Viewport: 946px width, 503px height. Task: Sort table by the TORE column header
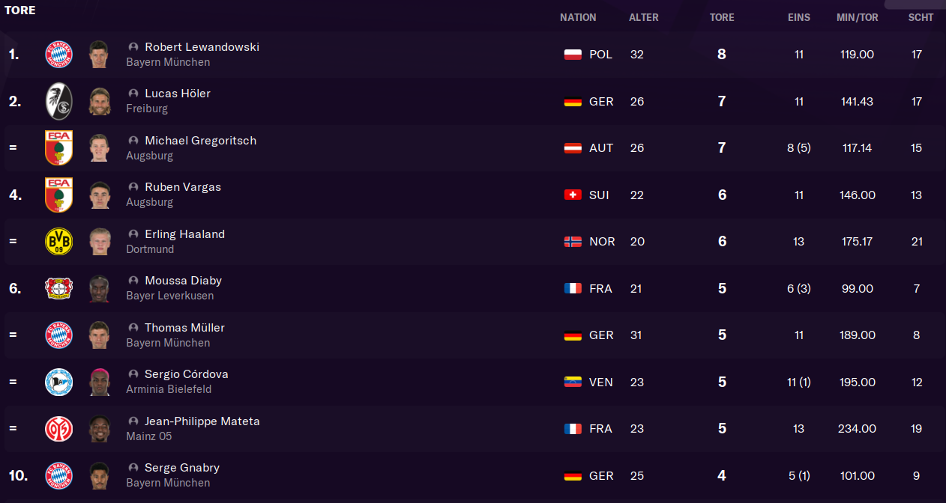point(722,17)
